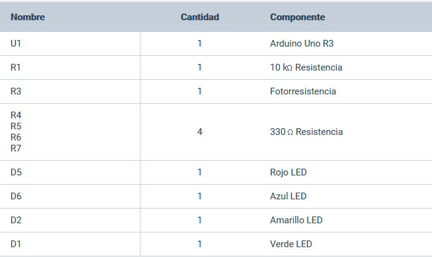The width and height of the screenshot is (432, 257).
Task: Click the quantity 4 cell
Action: (199, 132)
